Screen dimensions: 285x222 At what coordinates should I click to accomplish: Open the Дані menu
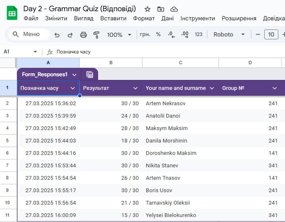[x=168, y=18]
